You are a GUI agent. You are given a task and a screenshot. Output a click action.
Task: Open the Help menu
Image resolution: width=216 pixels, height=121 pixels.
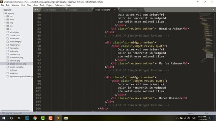pos(69,5)
